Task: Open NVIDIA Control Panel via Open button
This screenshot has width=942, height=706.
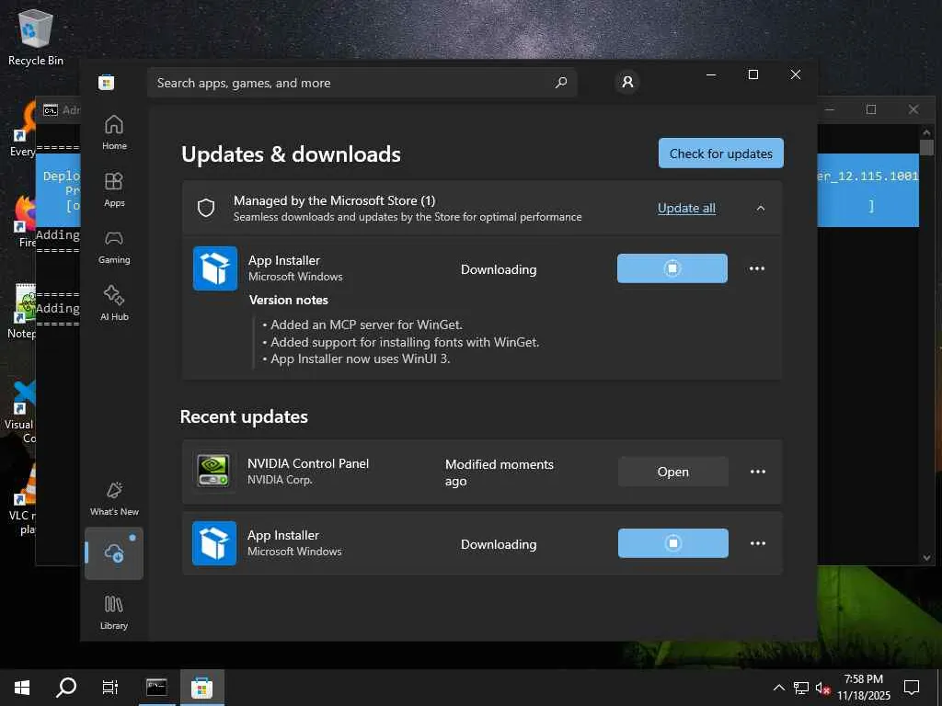Action: click(x=672, y=472)
